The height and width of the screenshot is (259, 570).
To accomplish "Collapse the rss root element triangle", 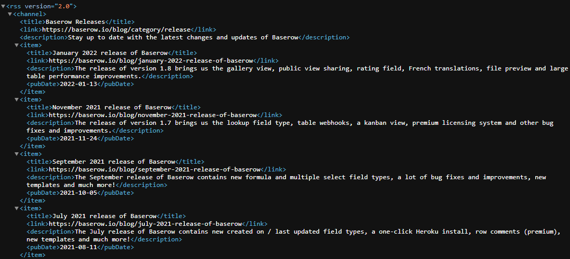I will click(4, 6).
